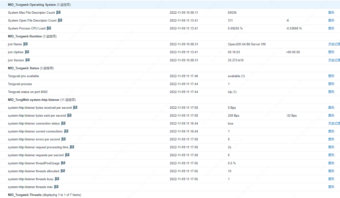Open graph for listener bytes sent per second
340x198 pixels.
click(331, 116)
